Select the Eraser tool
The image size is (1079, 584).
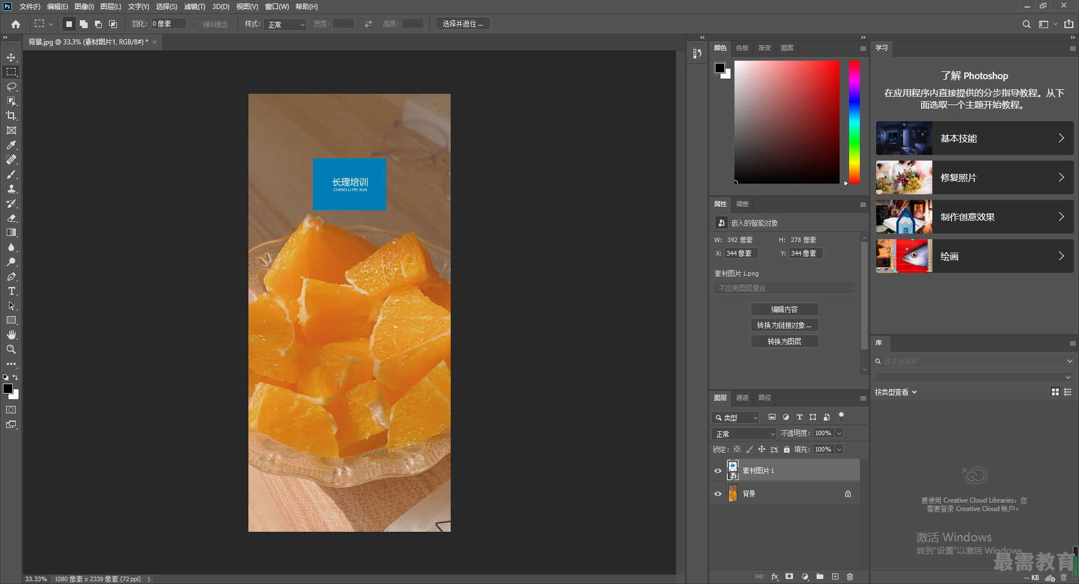coord(11,218)
